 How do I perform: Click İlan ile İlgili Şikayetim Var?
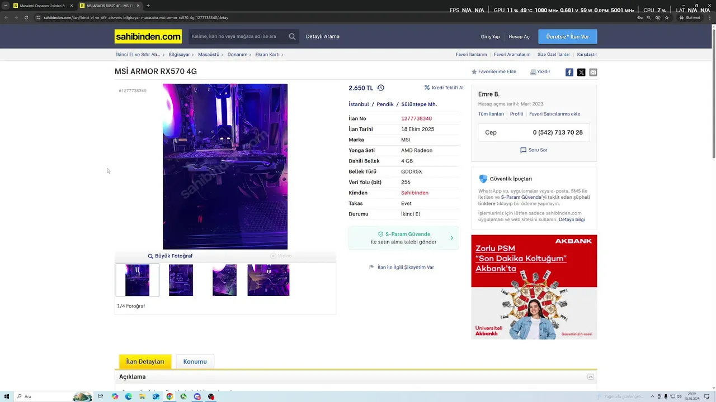[406, 267]
